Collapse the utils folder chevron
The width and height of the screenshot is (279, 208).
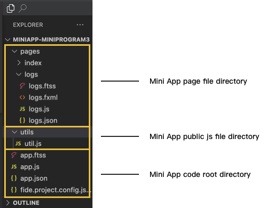tap(14, 132)
